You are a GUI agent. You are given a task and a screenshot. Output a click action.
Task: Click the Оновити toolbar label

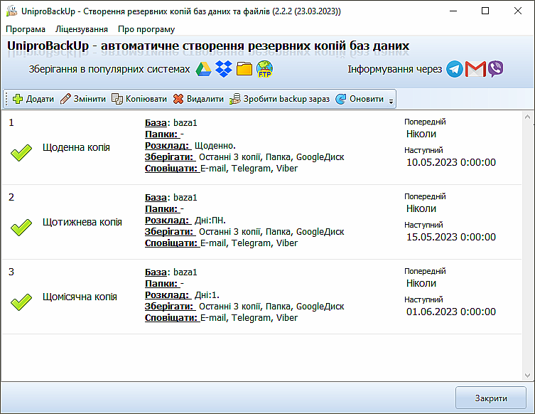click(367, 99)
